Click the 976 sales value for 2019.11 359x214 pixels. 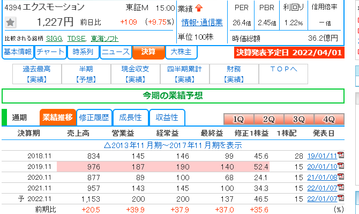coord(94,167)
